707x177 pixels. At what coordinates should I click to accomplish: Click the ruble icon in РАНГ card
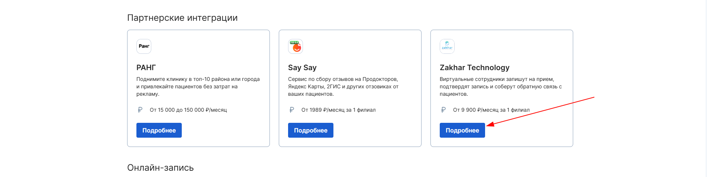[x=140, y=110]
